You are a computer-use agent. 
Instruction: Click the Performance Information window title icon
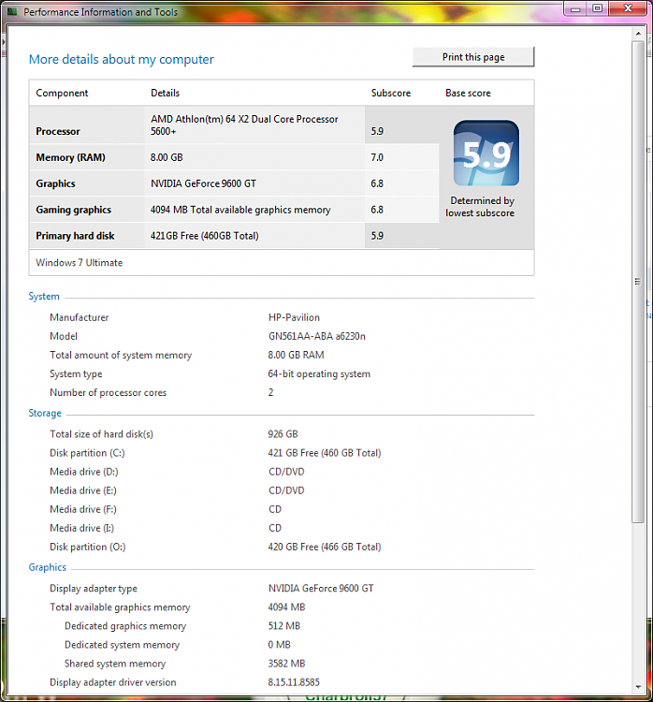click(x=12, y=11)
